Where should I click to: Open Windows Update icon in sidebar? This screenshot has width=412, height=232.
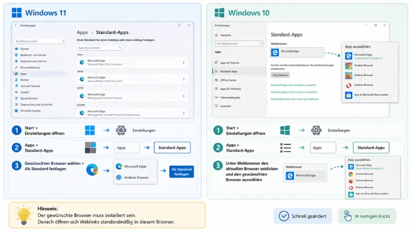[16, 111]
